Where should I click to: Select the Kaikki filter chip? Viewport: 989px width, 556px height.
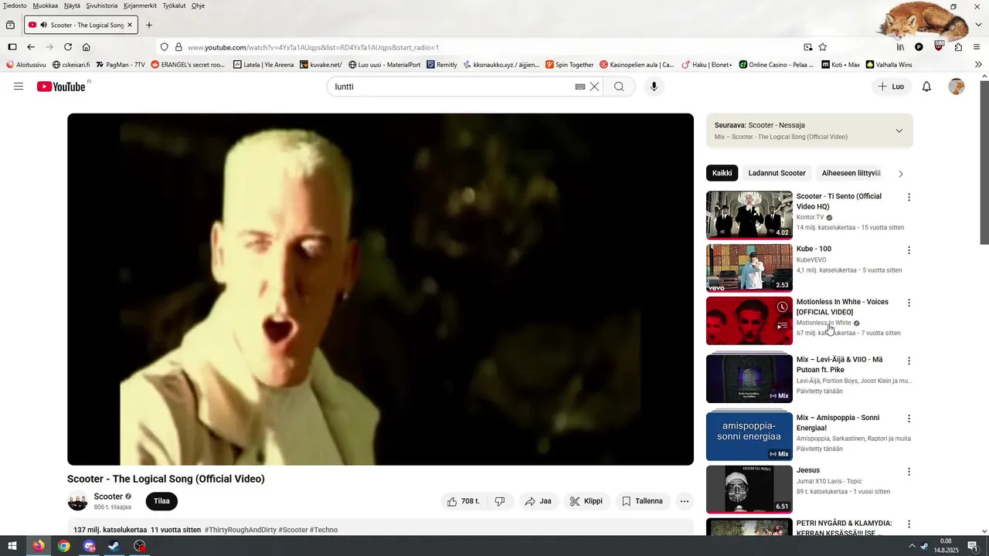tap(722, 173)
